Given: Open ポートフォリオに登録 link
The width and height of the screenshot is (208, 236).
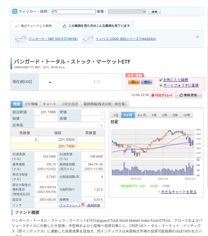Looking at the screenshot, I should coord(181,85).
